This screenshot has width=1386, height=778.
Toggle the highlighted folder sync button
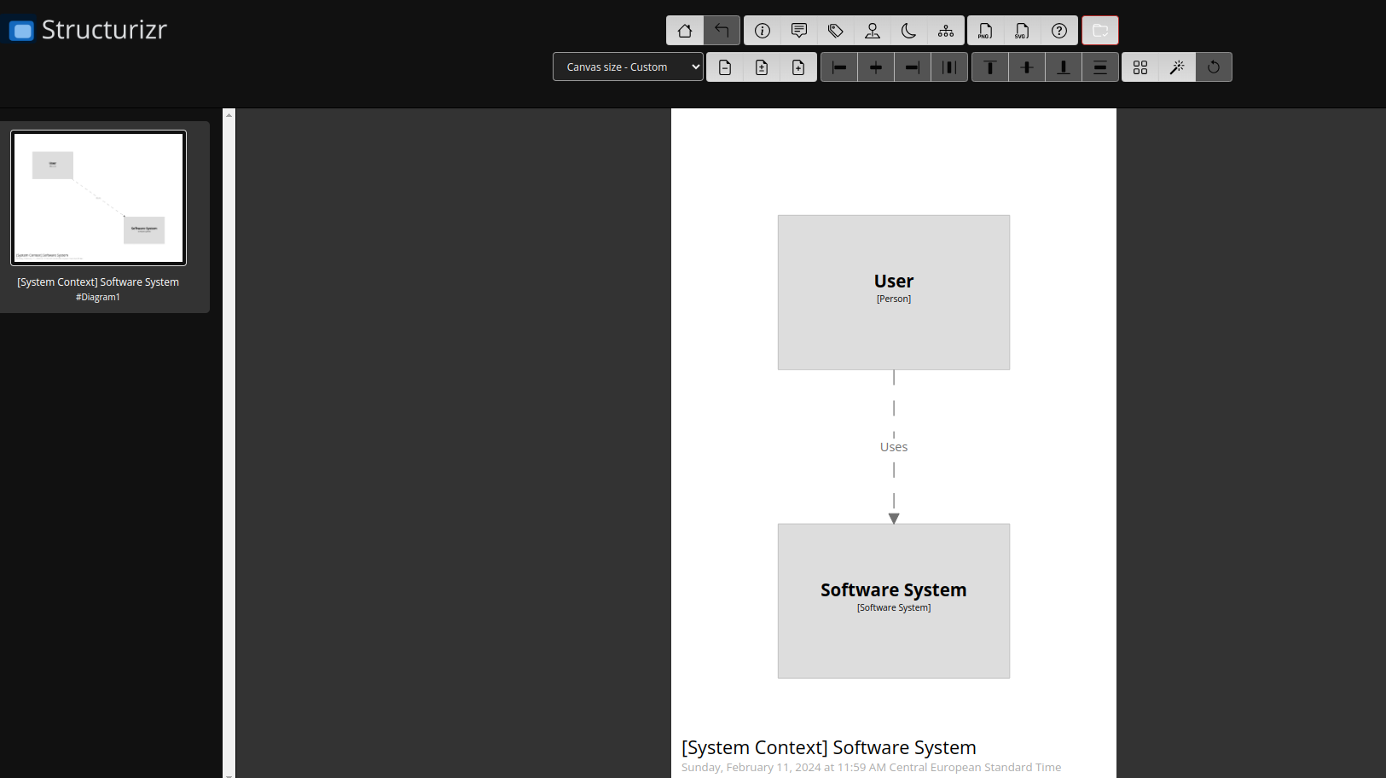1100,30
